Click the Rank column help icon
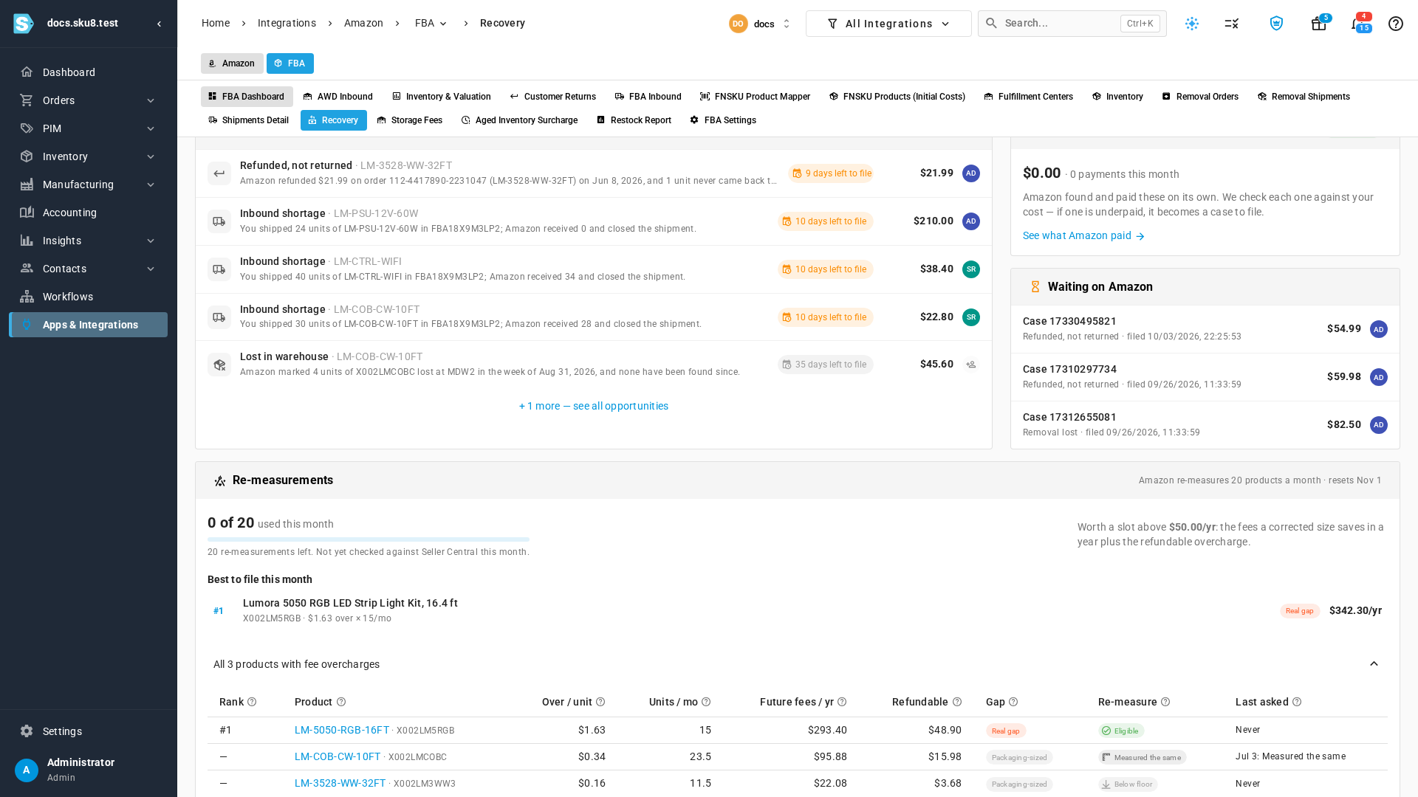Screen dimensions: 1418x797 [252, 702]
